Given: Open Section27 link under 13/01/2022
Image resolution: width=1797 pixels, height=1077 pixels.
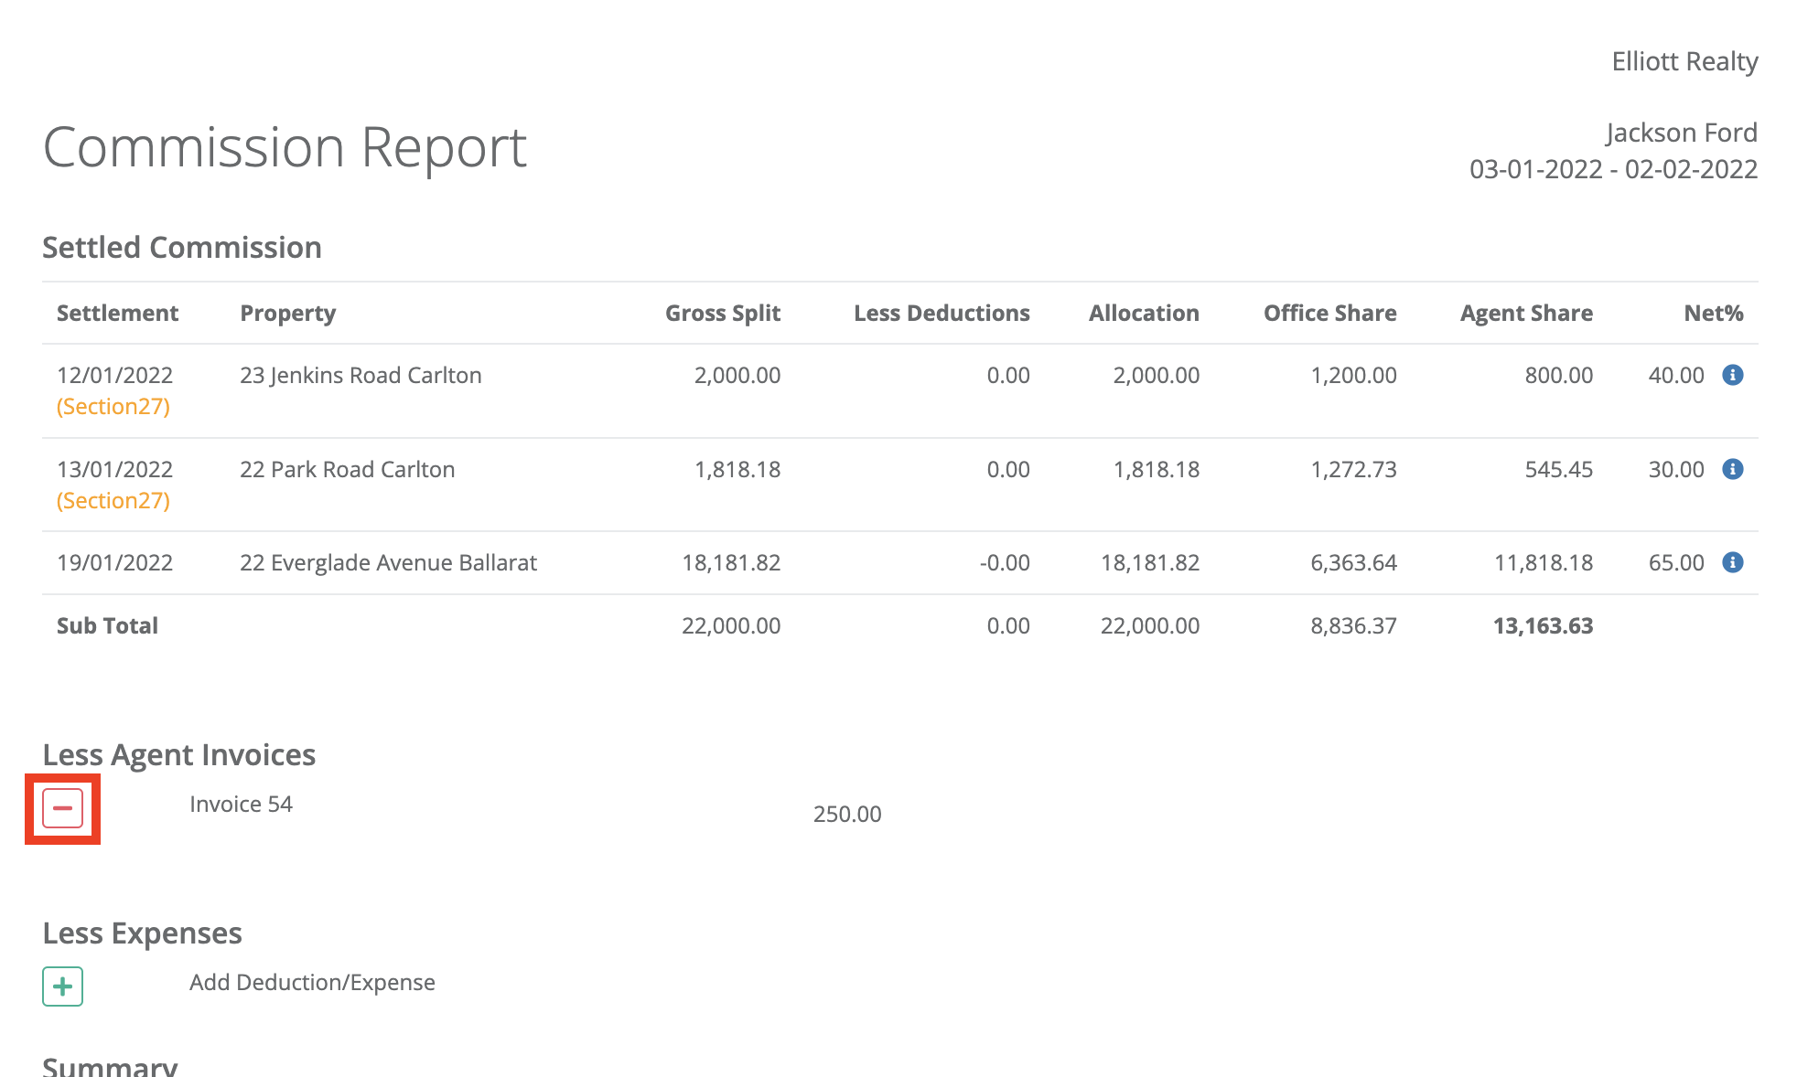Looking at the screenshot, I should 113,501.
